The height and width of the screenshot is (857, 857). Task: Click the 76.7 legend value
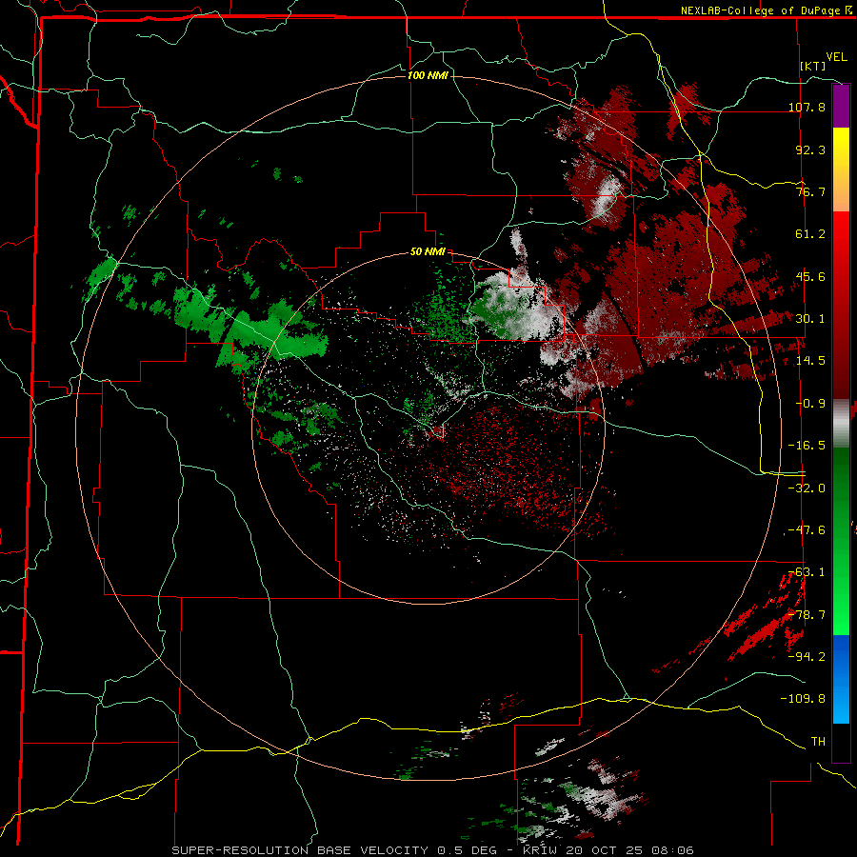click(810, 191)
